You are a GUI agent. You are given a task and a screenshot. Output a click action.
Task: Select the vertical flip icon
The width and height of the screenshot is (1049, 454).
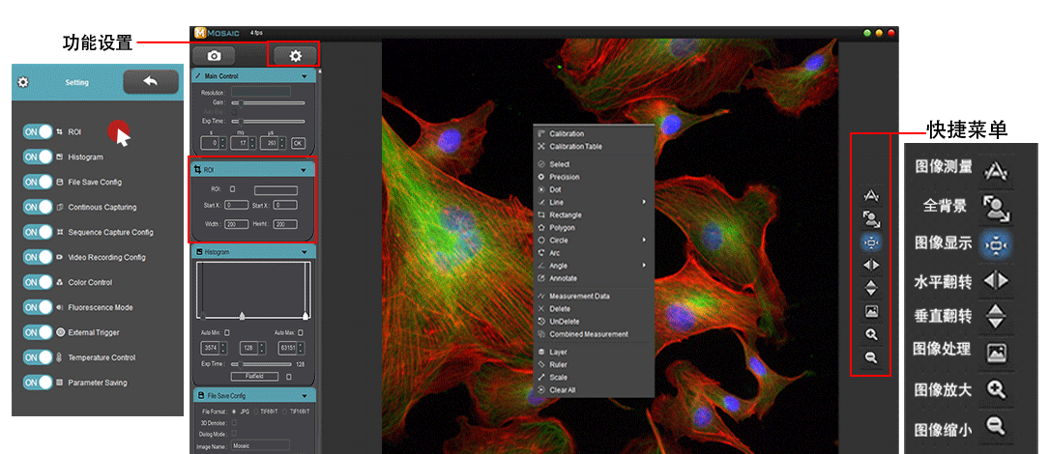pyautogui.click(x=871, y=288)
